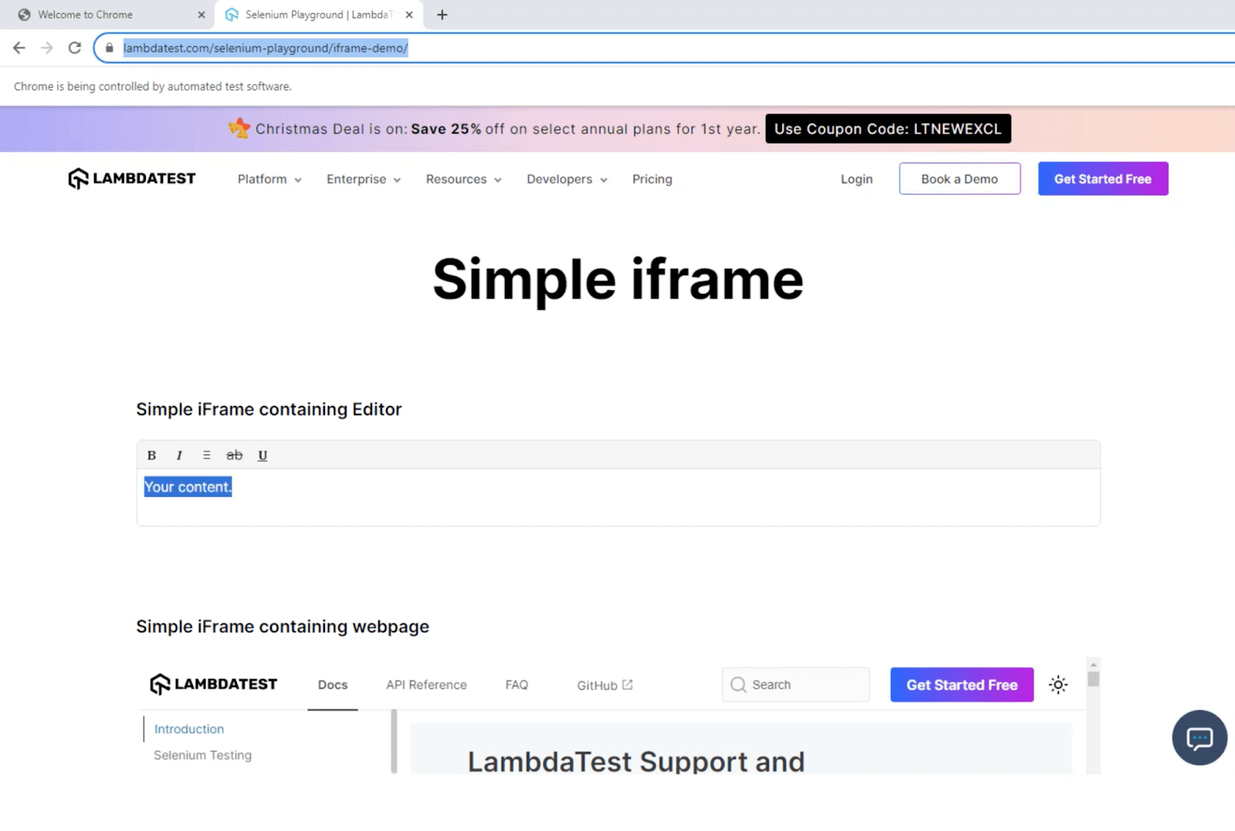Image resolution: width=1235 pixels, height=831 pixels.
Task: Click the Search field in the docs iframe
Action: coord(796,684)
